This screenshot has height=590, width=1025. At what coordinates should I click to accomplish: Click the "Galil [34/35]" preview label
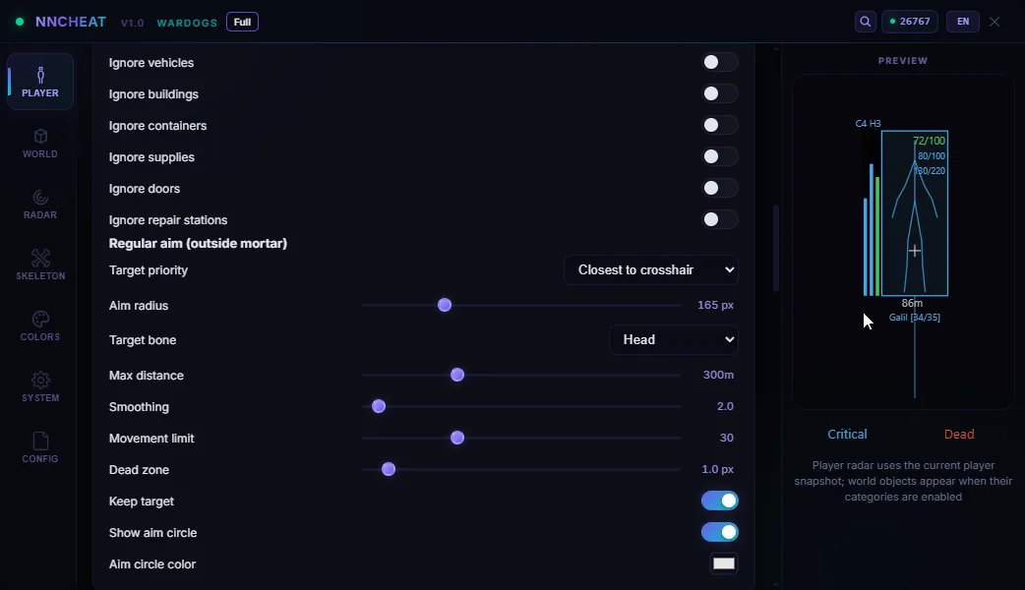[915, 318]
